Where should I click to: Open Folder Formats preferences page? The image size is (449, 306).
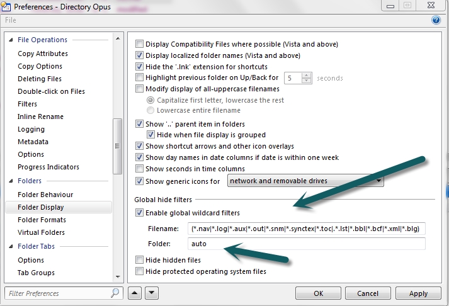(42, 220)
